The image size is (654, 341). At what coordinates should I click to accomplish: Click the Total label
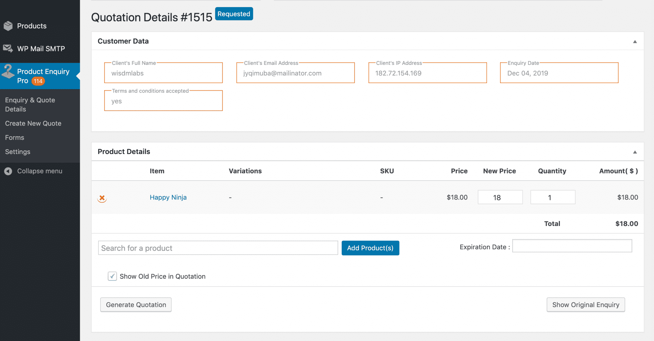coord(552,224)
